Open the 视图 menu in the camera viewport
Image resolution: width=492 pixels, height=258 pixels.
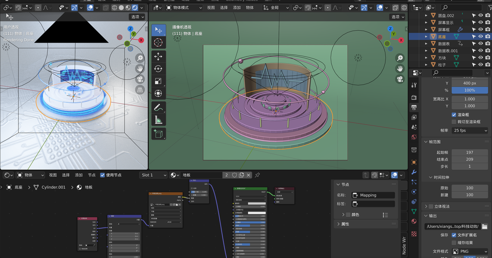click(211, 7)
